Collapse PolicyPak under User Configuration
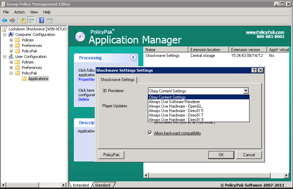This screenshot has height=189, width=293. pos(11,73)
